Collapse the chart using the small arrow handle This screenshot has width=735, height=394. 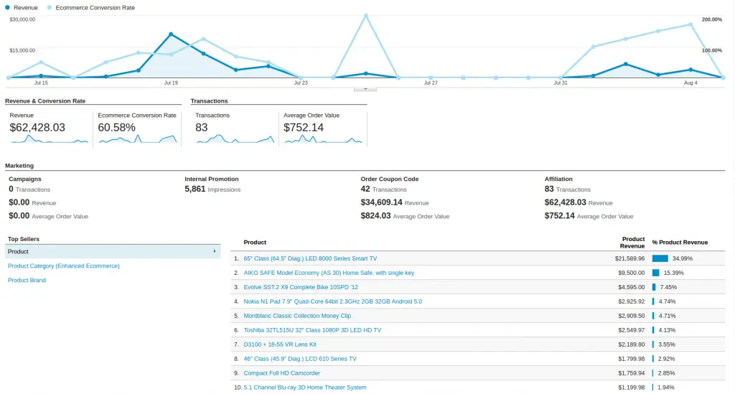365,88
